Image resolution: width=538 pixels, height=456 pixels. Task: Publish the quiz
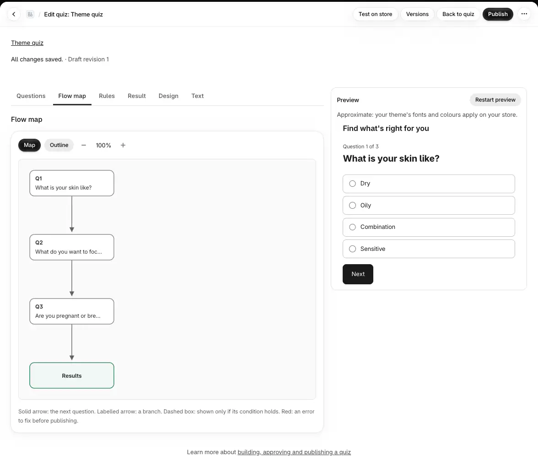click(498, 14)
